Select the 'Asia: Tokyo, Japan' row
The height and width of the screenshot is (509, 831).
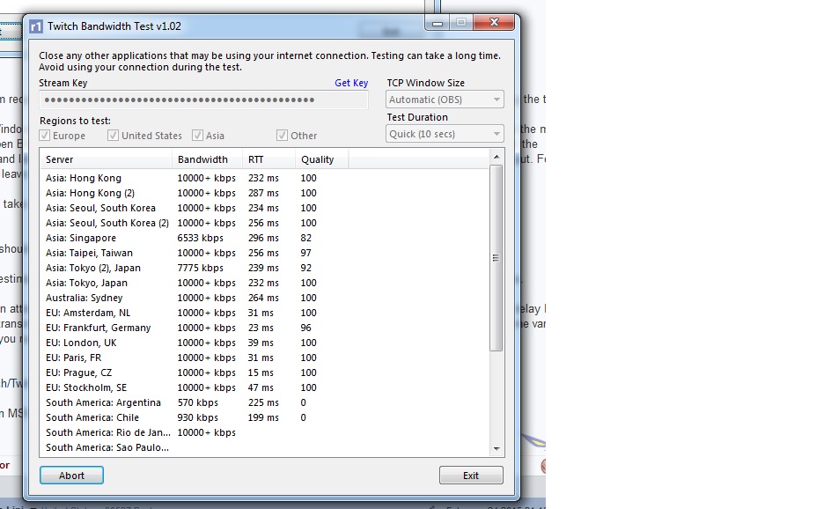(x=265, y=283)
